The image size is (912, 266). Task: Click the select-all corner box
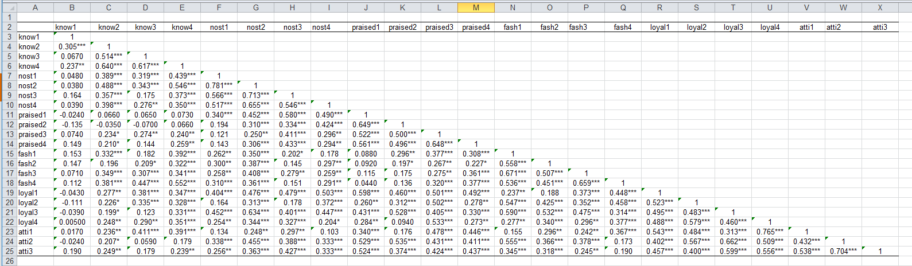[x=9, y=7]
